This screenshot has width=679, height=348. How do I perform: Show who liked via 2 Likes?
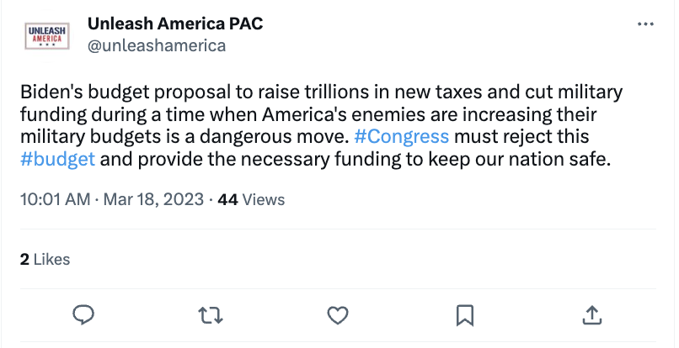(45, 259)
